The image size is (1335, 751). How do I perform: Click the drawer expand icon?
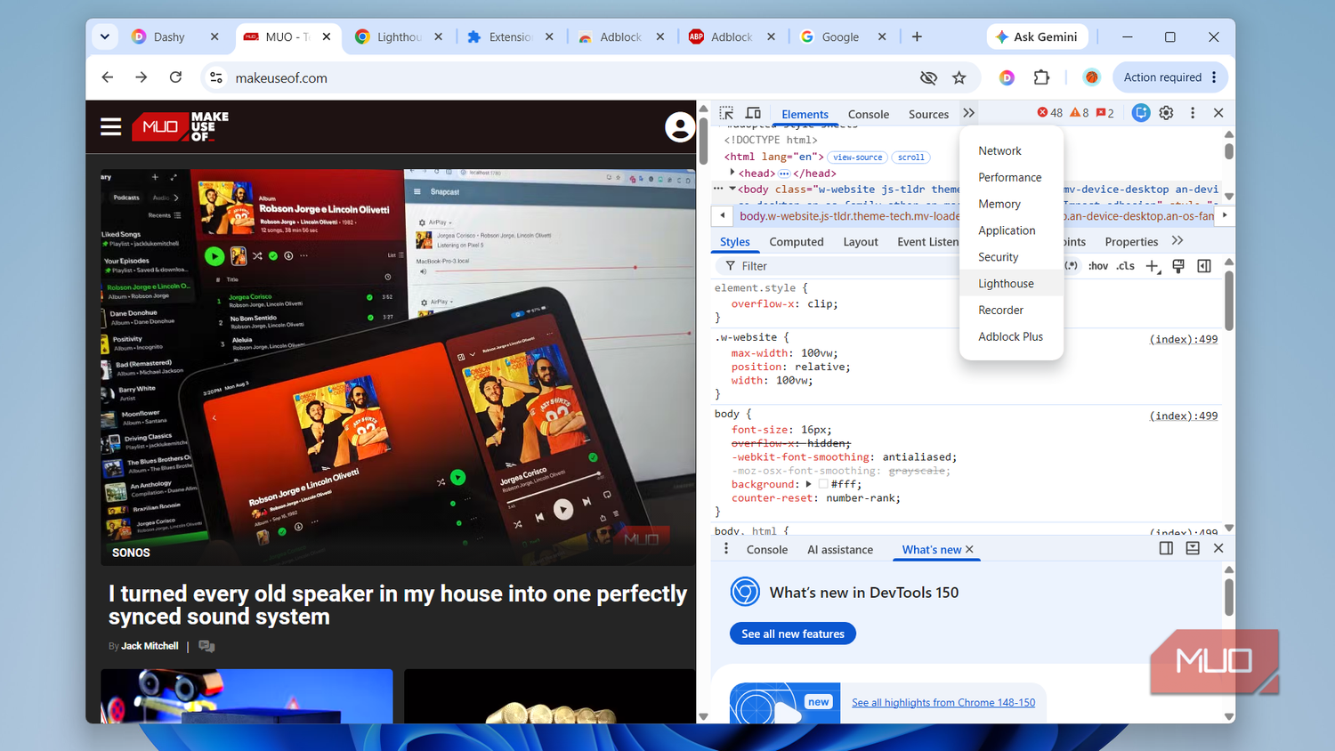(x=1193, y=548)
